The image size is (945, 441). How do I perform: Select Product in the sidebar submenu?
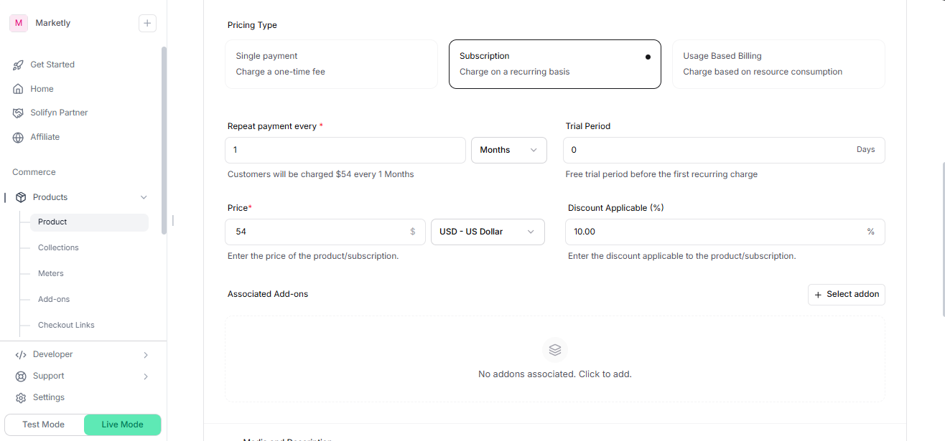click(x=89, y=222)
